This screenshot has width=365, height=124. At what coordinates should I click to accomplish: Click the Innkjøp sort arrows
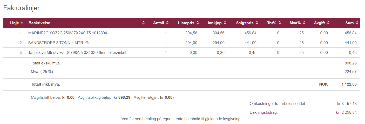point(225,23)
